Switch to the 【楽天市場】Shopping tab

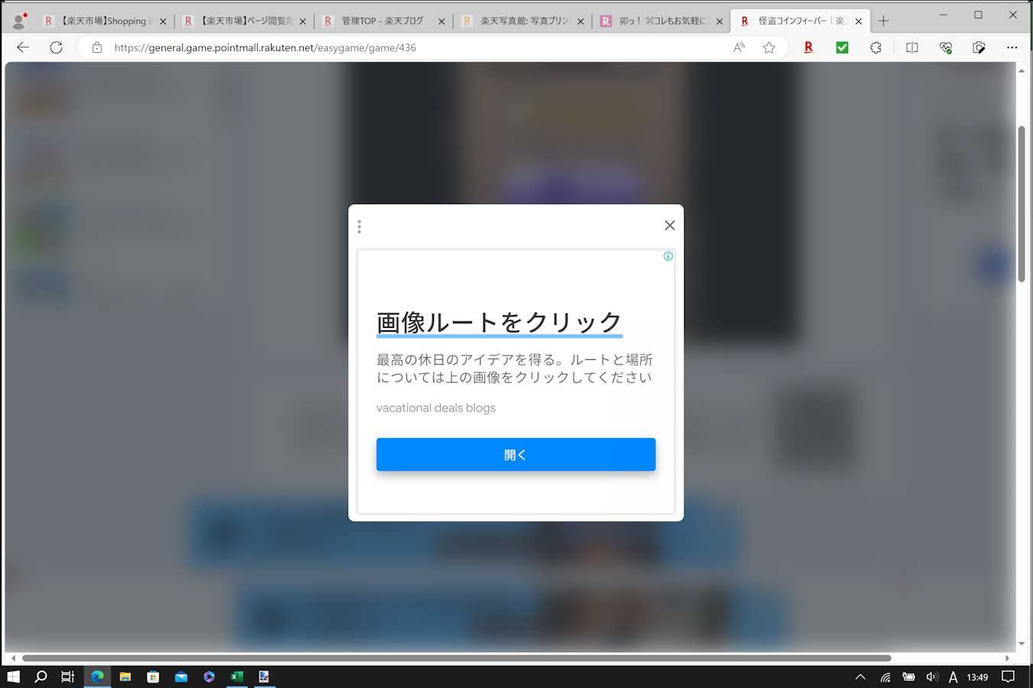point(106,21)
